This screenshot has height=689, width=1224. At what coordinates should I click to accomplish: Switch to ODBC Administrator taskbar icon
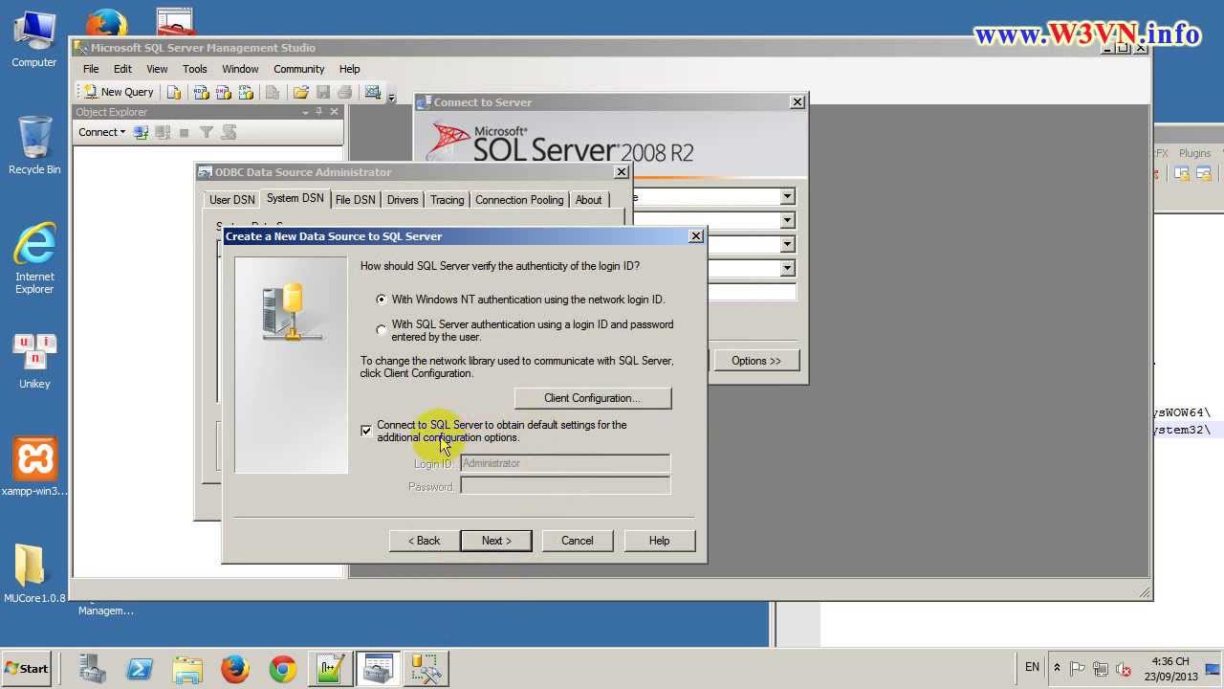[379, 668]
